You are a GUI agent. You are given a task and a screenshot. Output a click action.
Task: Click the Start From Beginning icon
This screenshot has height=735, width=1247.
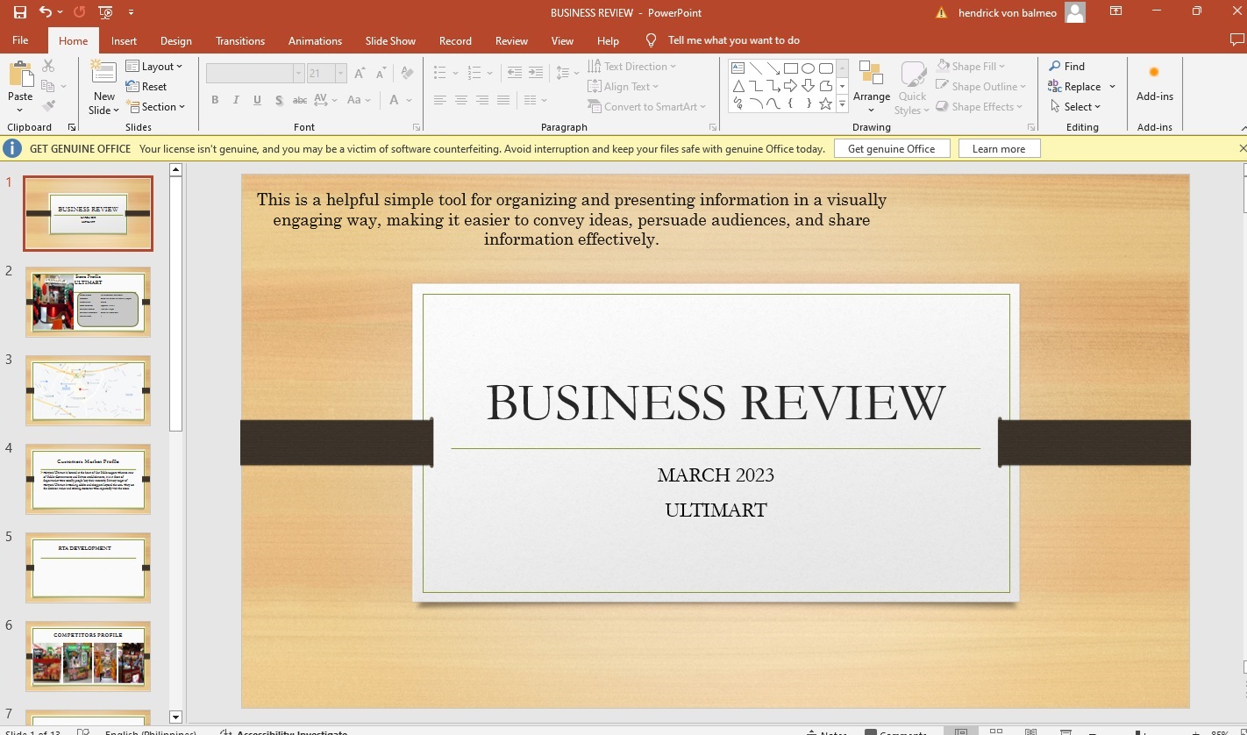pyautogui.click(x=105, y=12)
